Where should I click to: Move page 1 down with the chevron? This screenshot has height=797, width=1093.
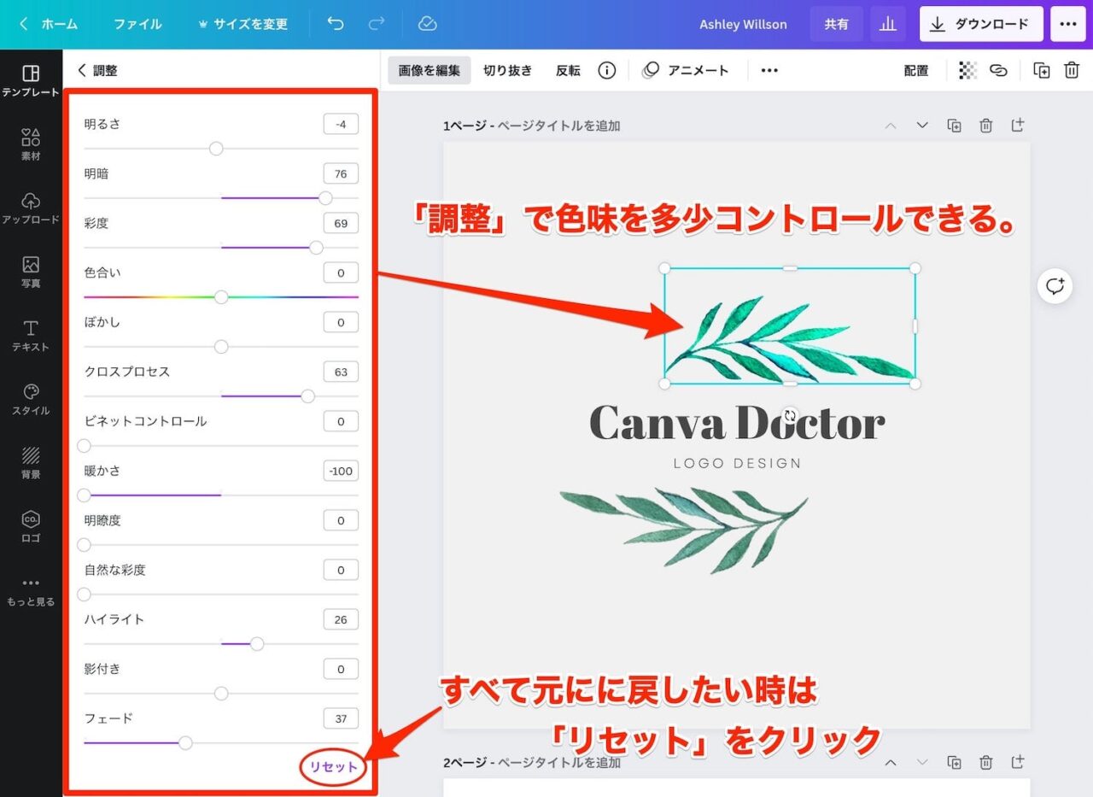point(922,126)
